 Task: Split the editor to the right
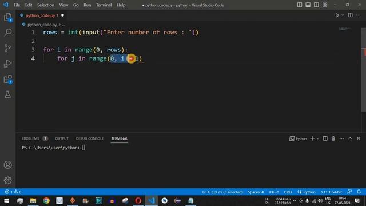coord(350,15)
